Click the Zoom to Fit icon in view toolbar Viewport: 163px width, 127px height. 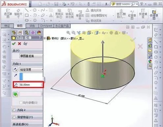tap(68, 32)
